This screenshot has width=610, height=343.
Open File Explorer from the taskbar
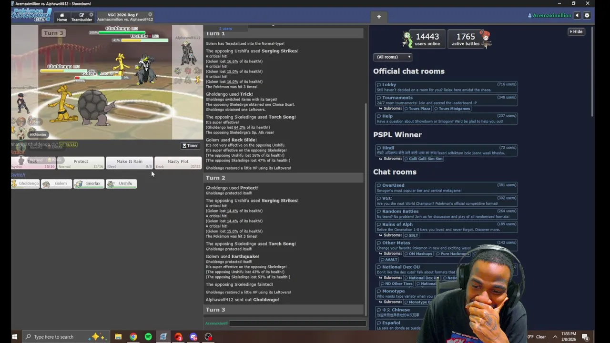coord(118,337)
